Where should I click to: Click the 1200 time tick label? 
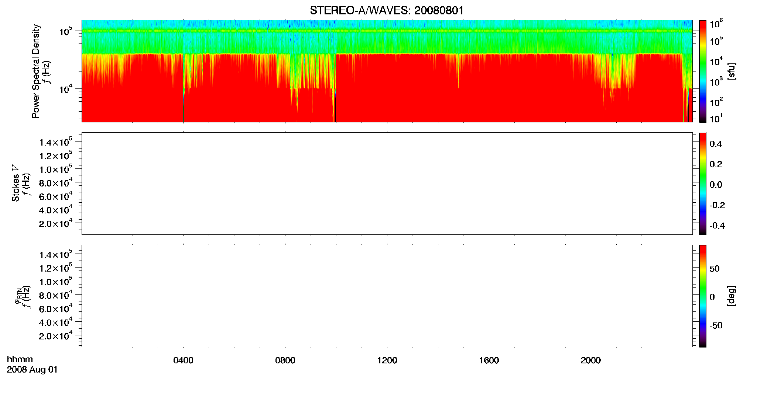point(387,360)
